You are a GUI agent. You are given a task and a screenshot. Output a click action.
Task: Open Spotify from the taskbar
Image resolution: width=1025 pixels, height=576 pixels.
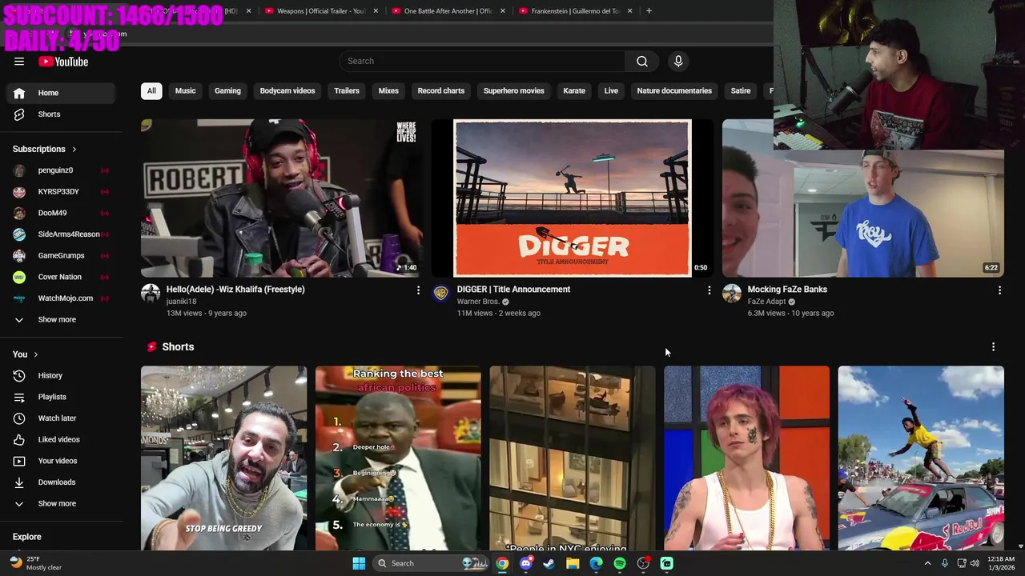click(620, 563)
